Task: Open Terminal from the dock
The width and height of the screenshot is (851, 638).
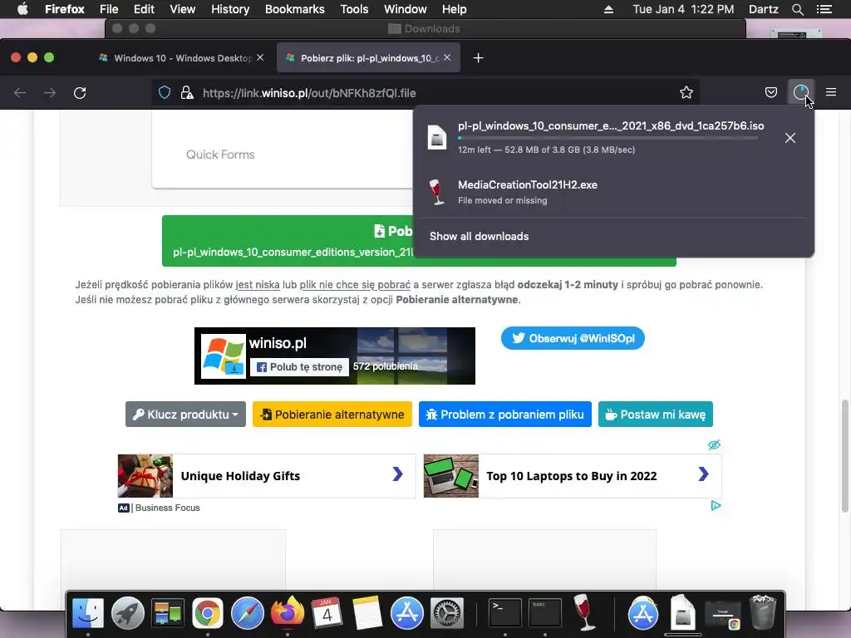Action: click(x=504, y=613)
